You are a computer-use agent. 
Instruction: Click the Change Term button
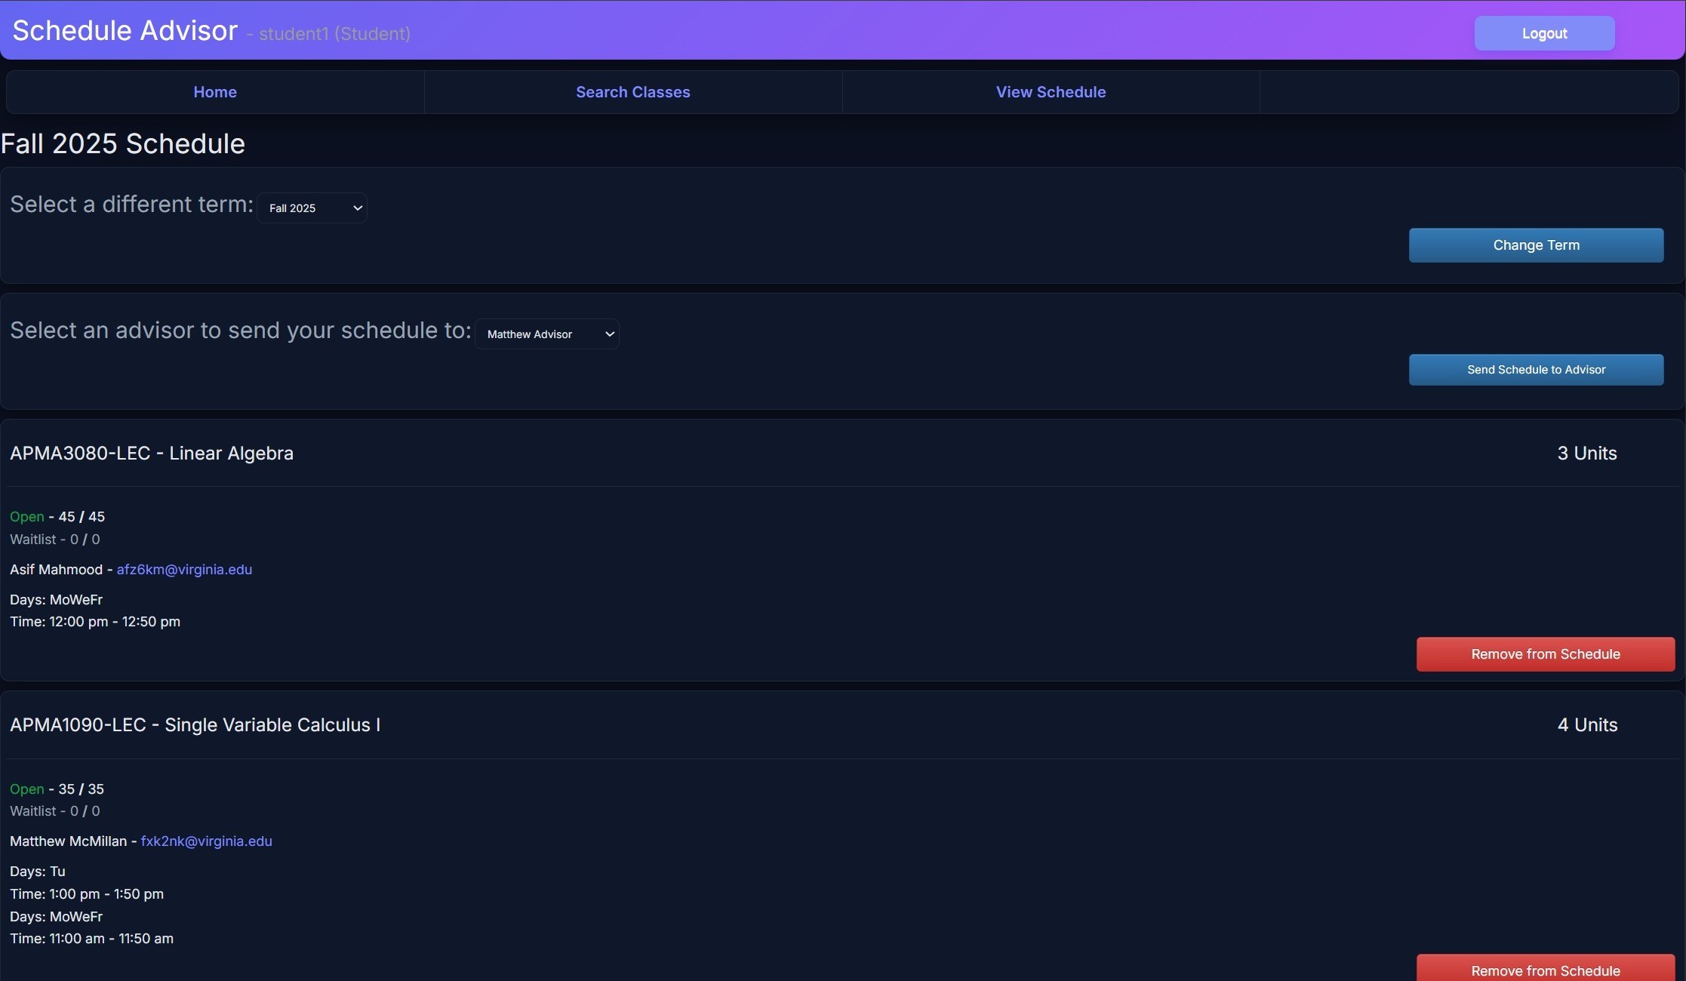coord(1535,245)
